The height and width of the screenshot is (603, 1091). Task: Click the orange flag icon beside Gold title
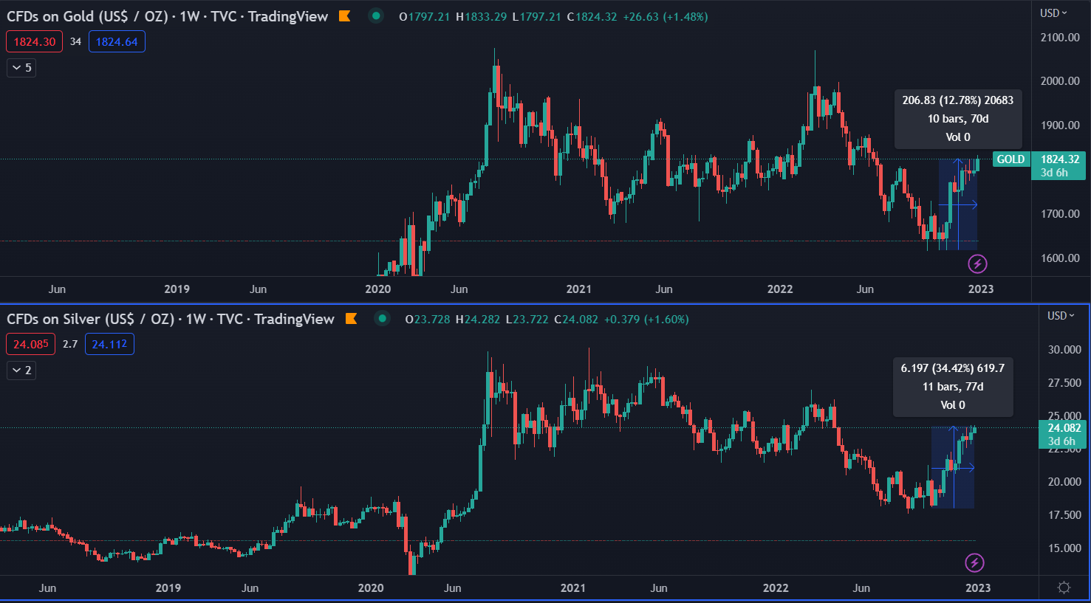point(344,15)
